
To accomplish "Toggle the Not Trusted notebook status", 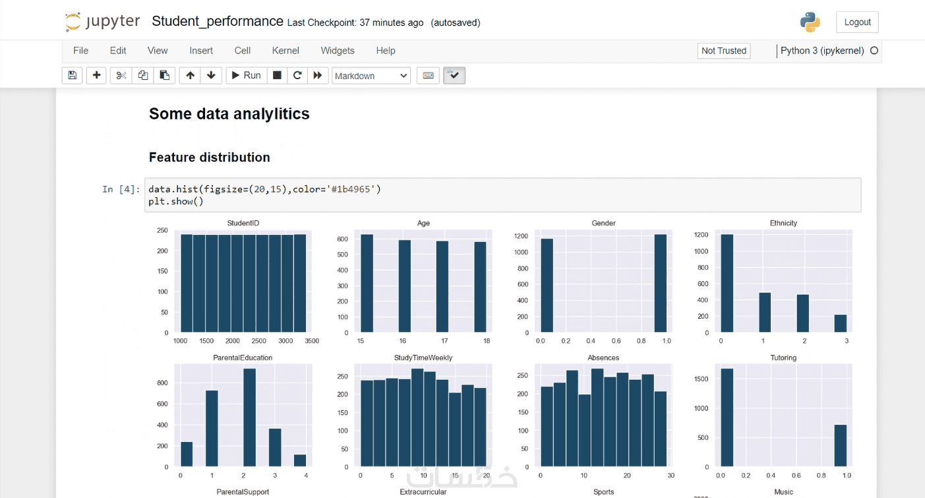I will click(724, 51).
